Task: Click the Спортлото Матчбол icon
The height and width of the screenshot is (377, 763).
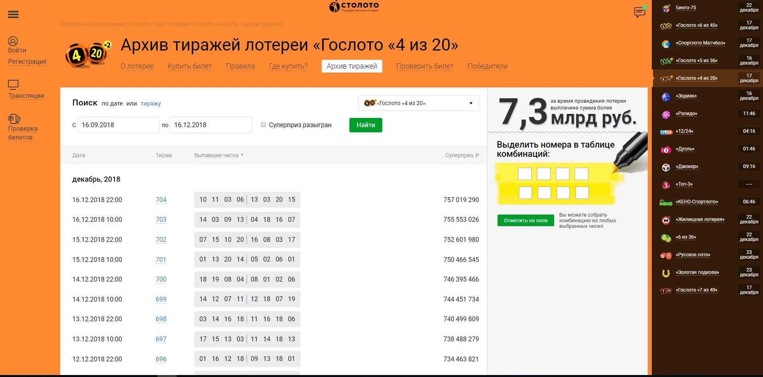Action: pos(666,44)
